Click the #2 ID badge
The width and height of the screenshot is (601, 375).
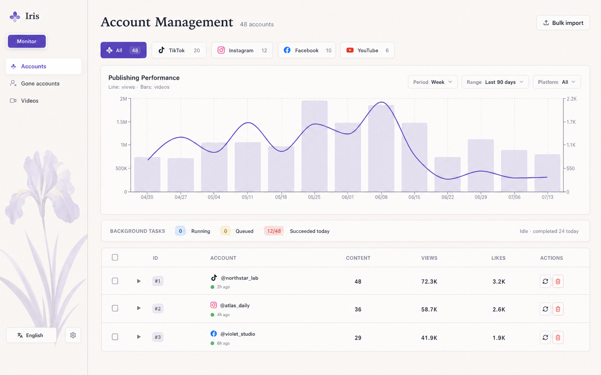pos(158,308)
